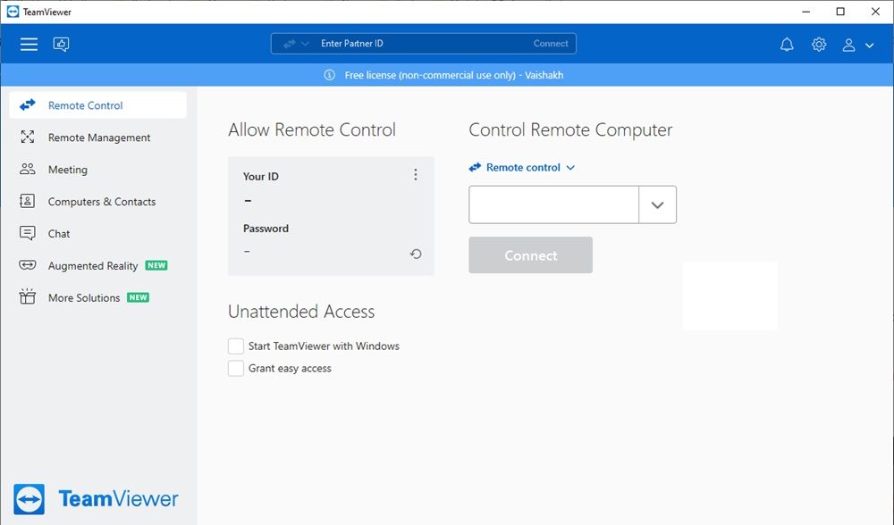Click the Unattended Access heading
Screen dimensions: 894x525
(x=301, y=312)
